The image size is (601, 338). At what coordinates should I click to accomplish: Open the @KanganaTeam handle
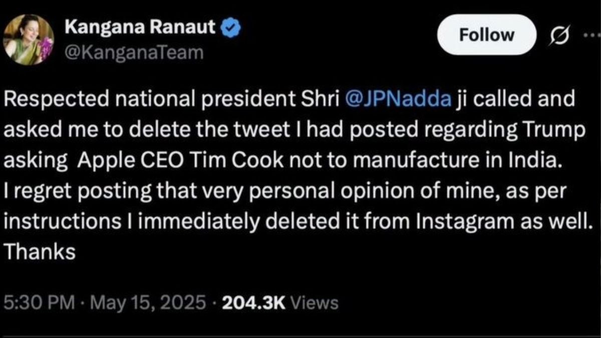click(134, 53)
